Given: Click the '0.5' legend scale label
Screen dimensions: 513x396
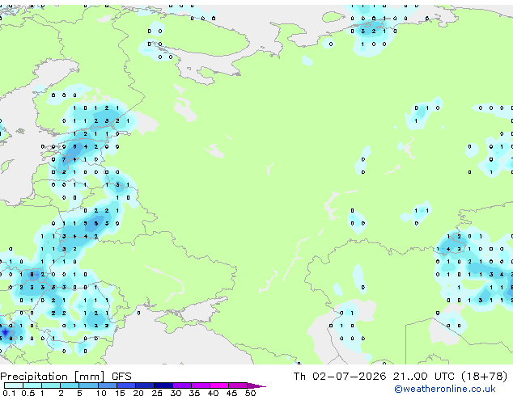Looking at the screenshot, I should (28, 393).
